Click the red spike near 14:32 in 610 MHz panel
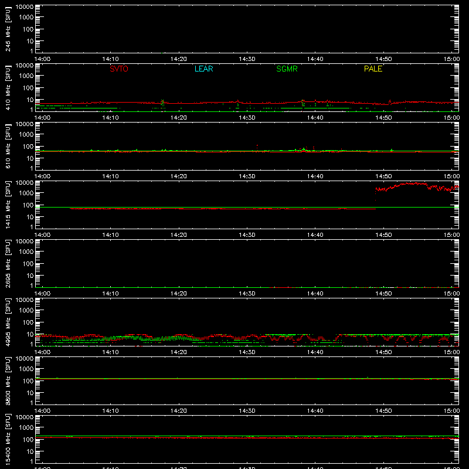This screenshot has width=469, height=469. (x=257, y=147)
